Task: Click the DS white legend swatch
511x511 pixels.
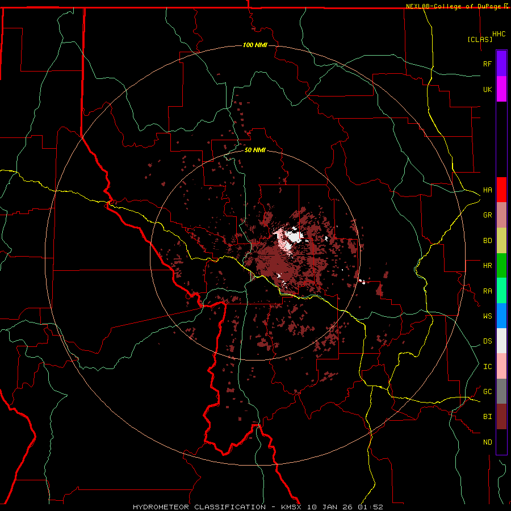Action: tap(501, 341)
